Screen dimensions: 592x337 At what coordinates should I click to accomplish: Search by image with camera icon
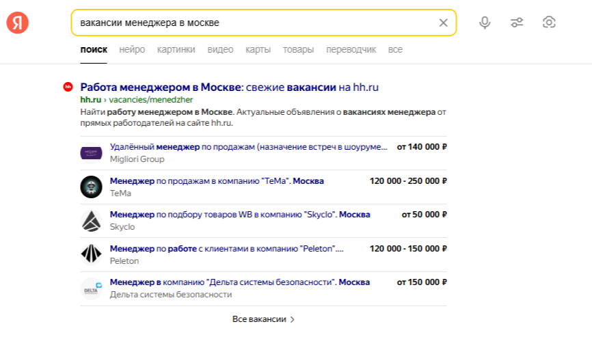click(549, 23)
